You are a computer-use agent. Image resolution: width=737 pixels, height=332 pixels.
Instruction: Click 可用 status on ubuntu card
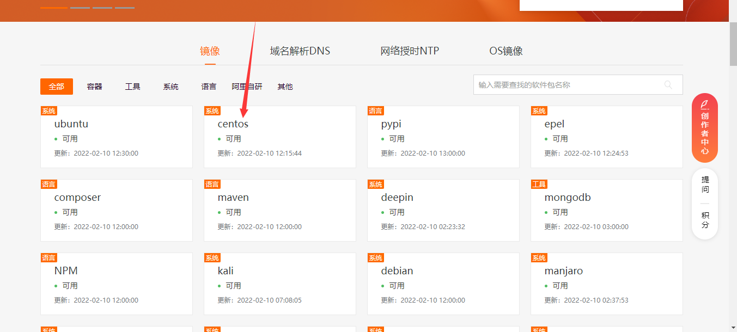[70, 139]
